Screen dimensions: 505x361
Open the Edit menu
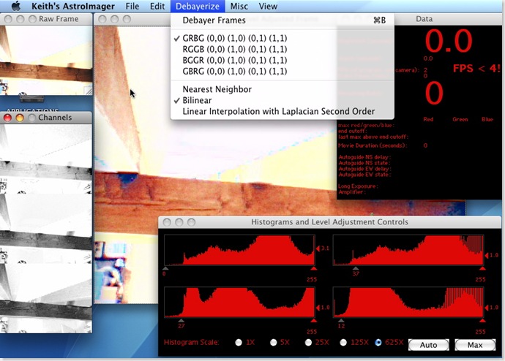click(157, 6)
